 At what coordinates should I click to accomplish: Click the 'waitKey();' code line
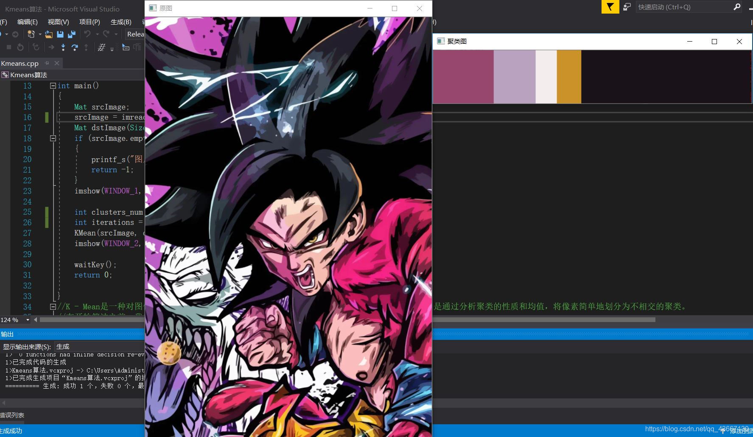click(95, 265)
